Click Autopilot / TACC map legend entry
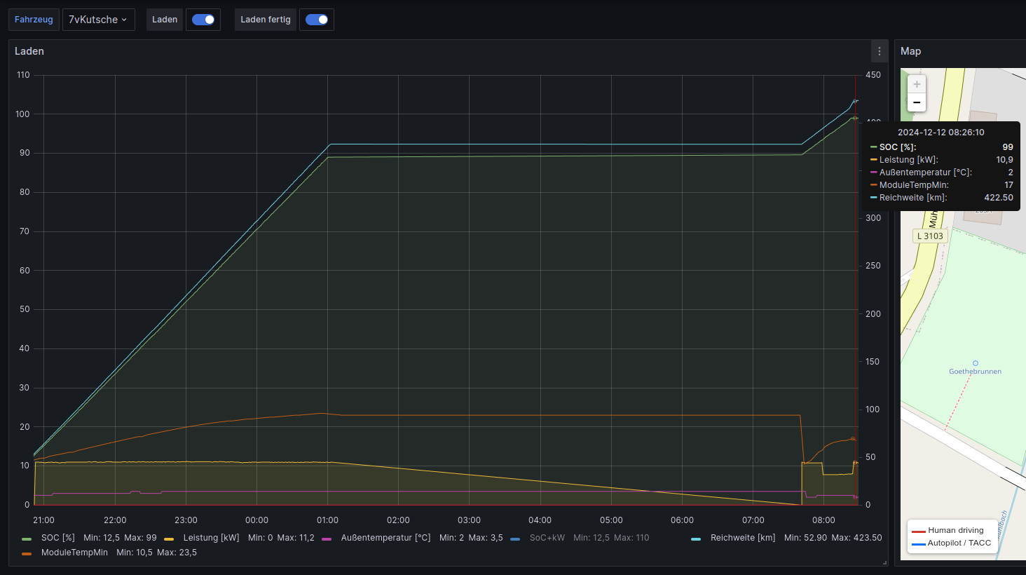The image size is (1026, 575). (x=951, y=543)
